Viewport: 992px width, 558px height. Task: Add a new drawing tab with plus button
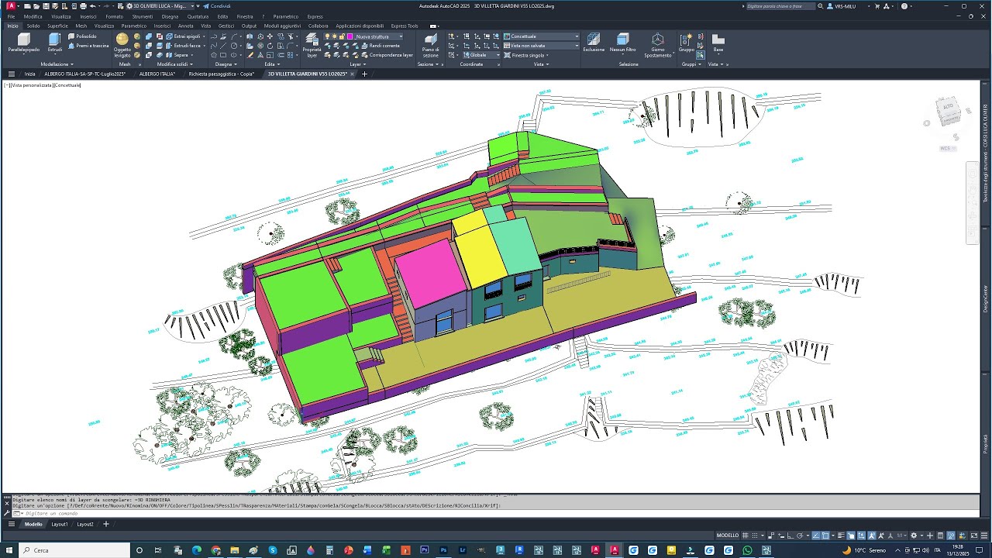click(x=364, y=74)
